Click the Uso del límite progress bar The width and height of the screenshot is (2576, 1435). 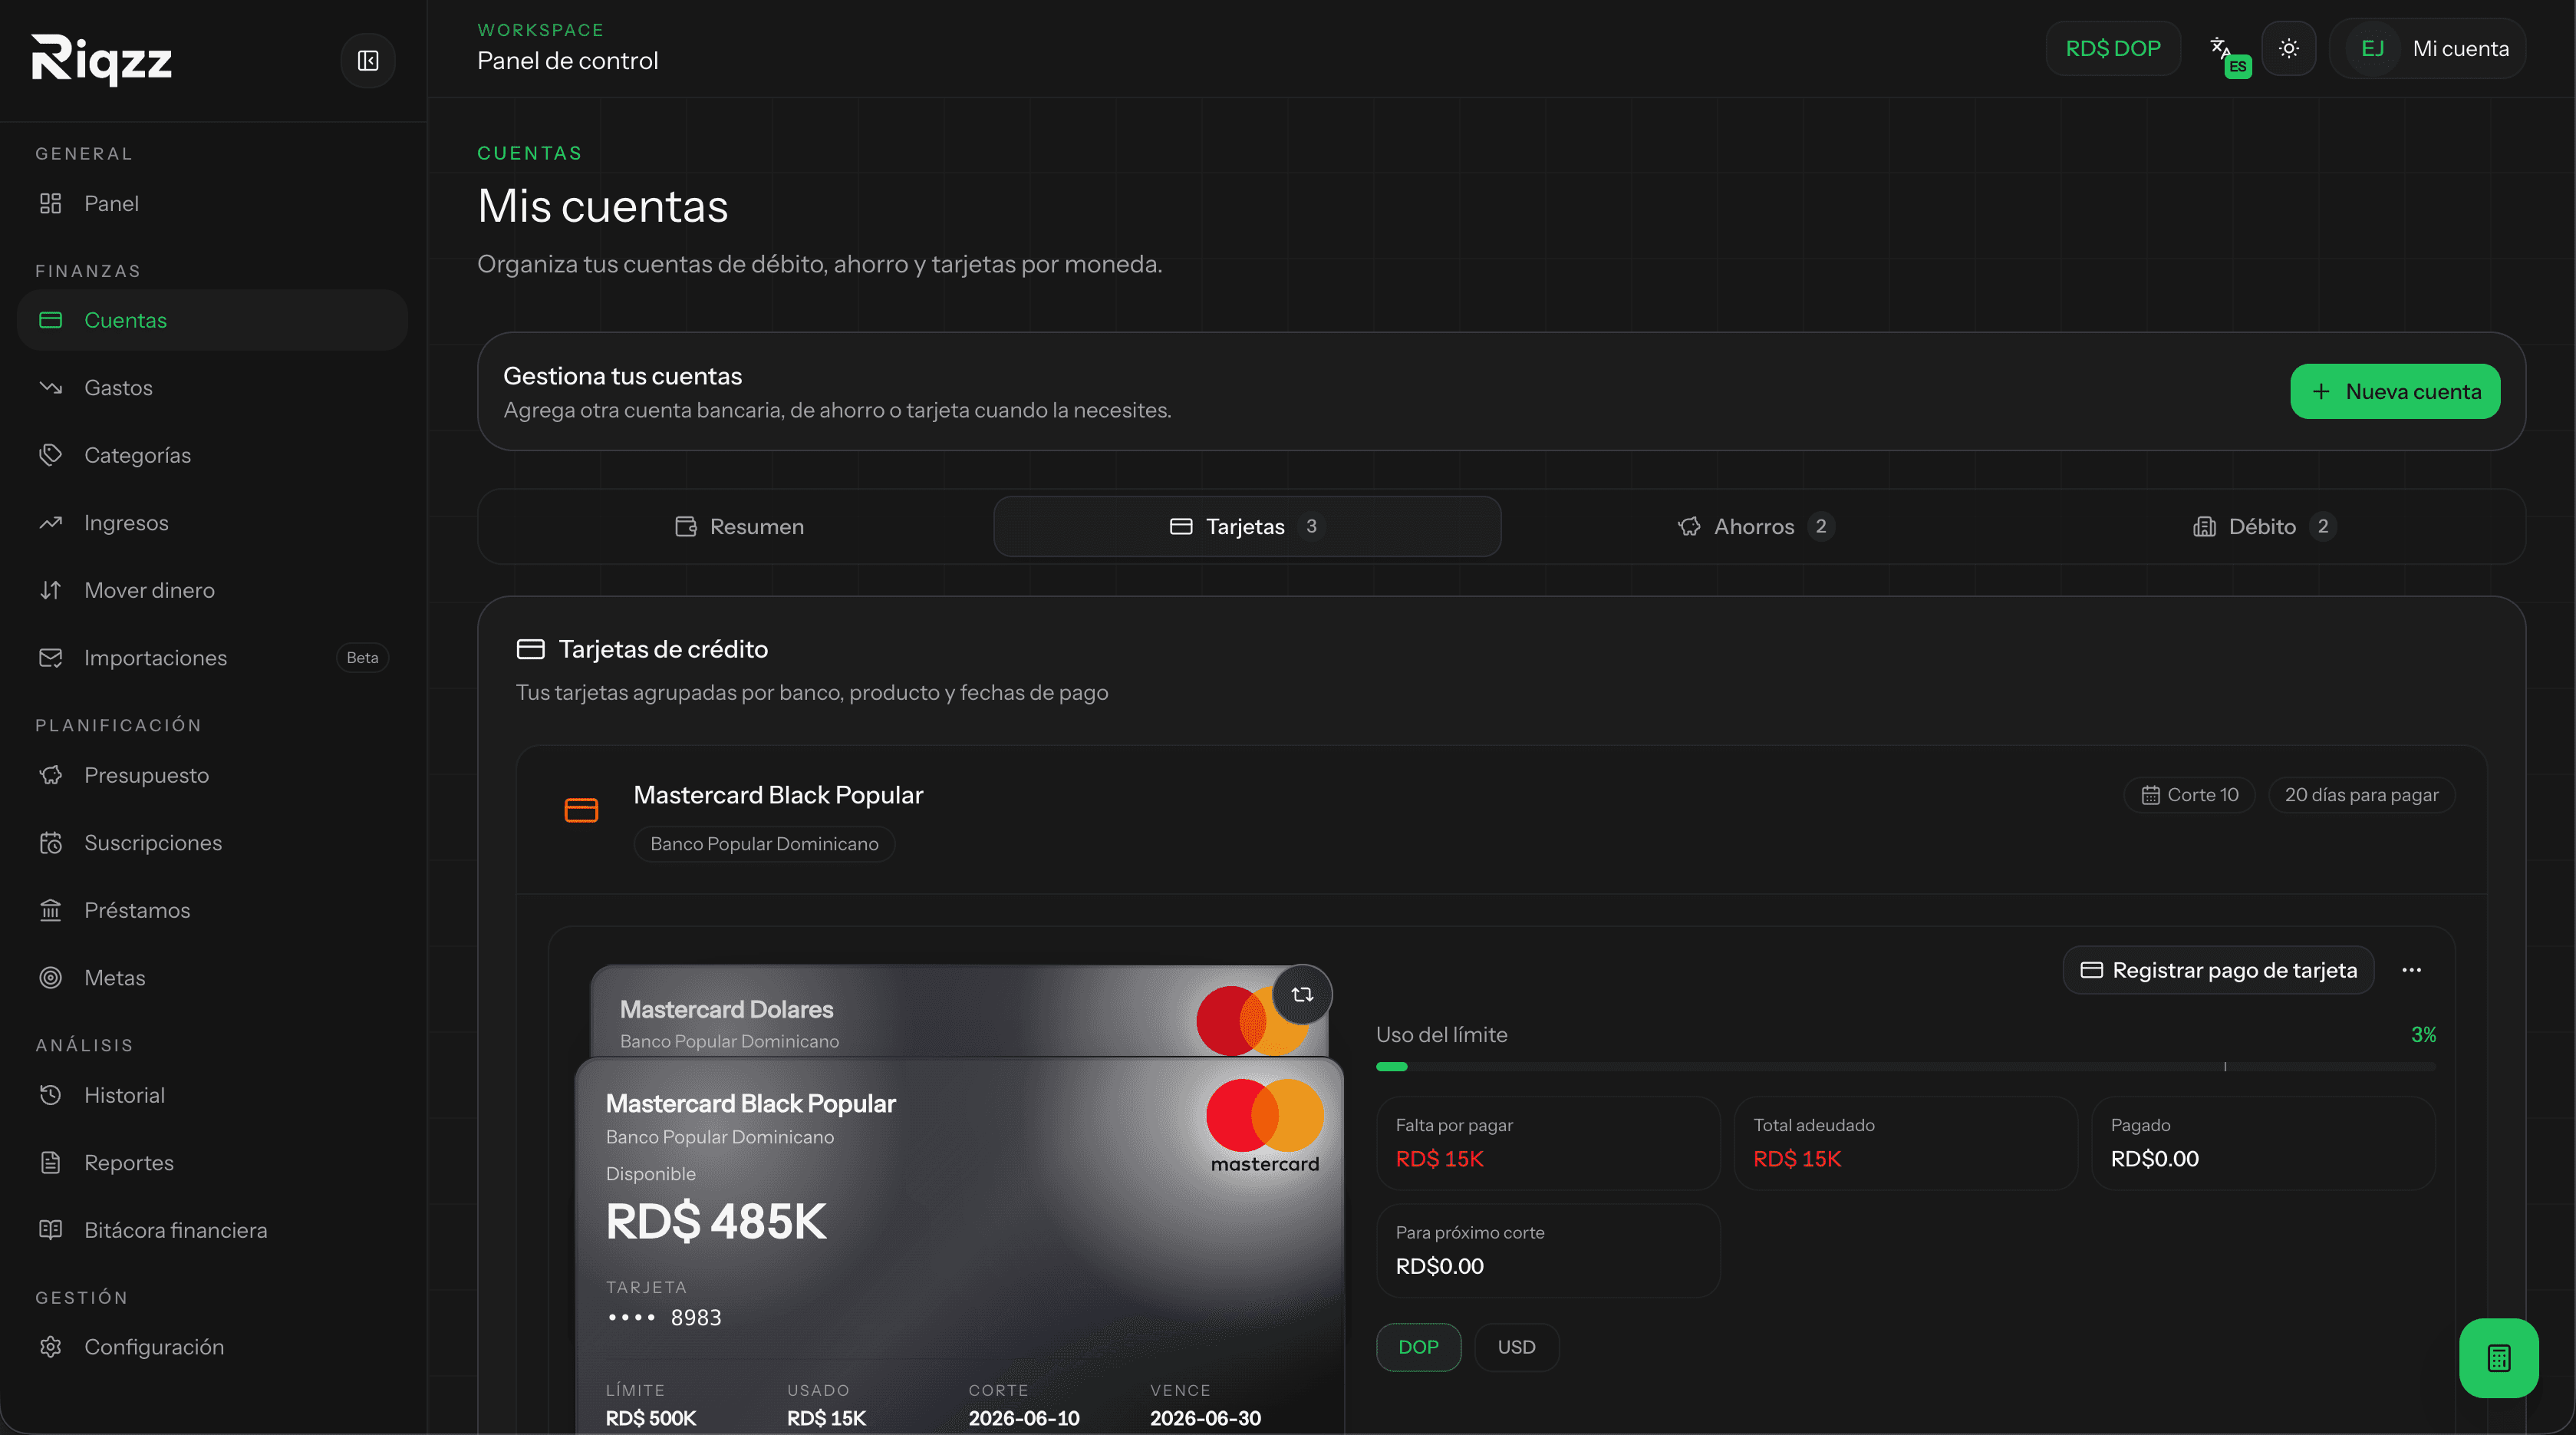pos(1905,1067)
